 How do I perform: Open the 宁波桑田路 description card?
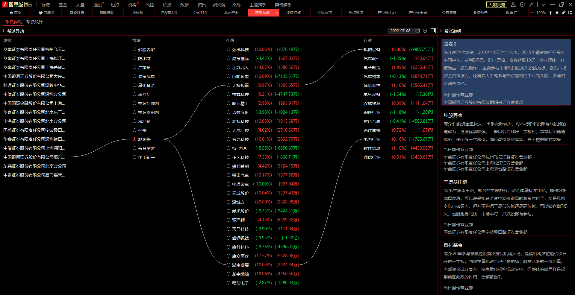(506, 206)
